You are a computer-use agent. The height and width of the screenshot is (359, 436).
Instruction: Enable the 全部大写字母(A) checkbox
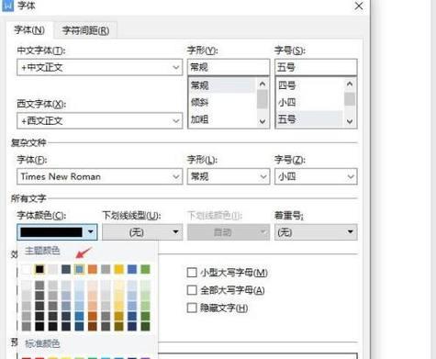192,290
